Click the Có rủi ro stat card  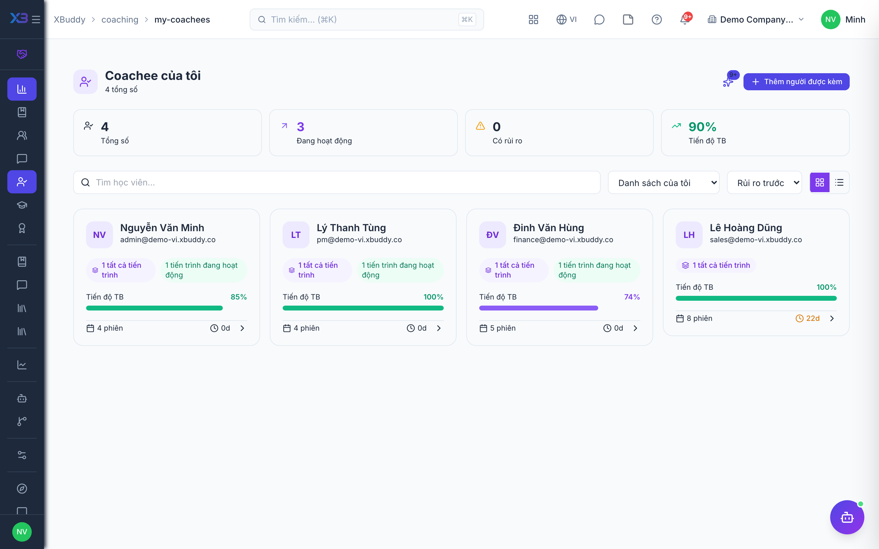tap(559, 133)
